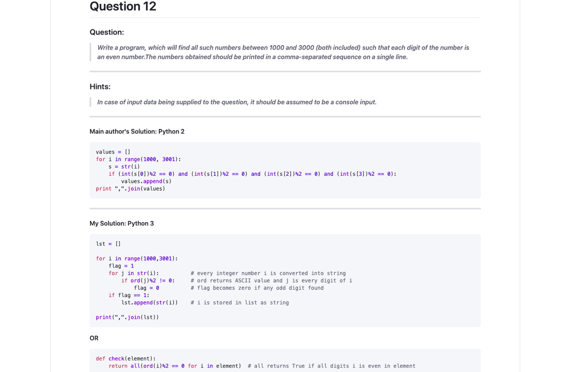The width and height of the screenshot is (570, 372).
Task: Click the code line 'values.append(s)'
Action: (x=146, y=181)
